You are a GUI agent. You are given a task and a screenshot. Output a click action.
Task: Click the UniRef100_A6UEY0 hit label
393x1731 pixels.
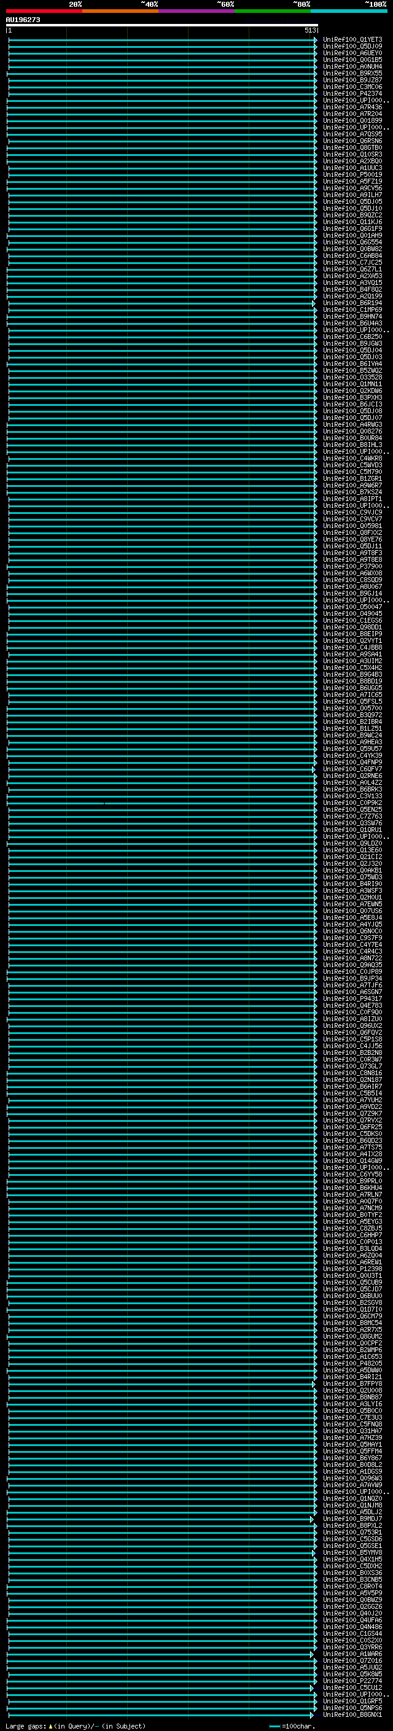352,53
